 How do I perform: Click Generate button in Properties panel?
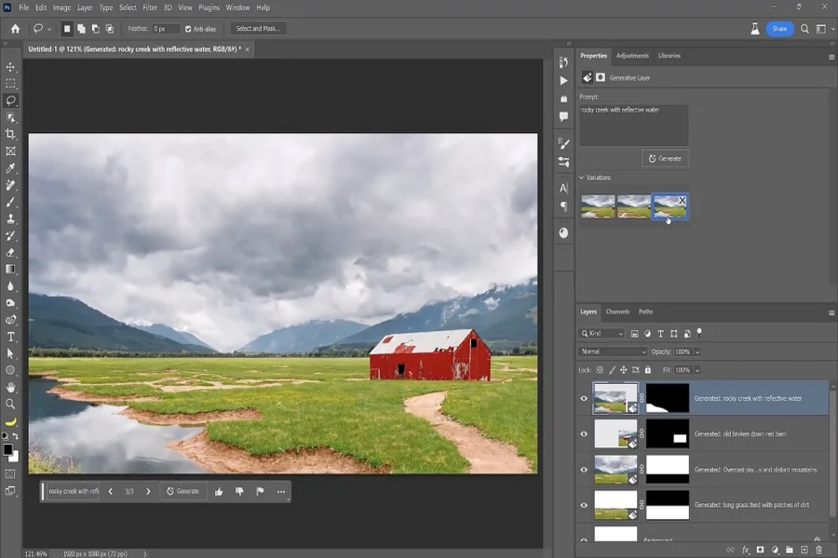click(x=665, y=159)
